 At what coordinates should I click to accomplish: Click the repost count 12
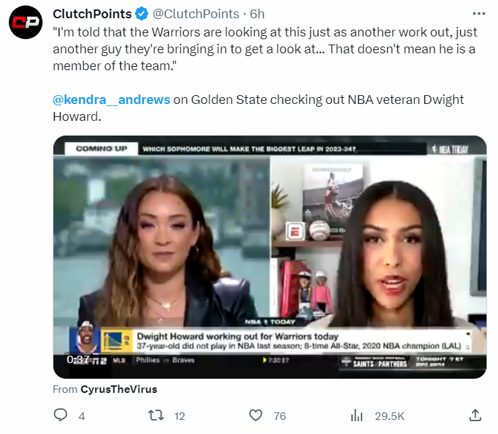click(x=180, y=416)
